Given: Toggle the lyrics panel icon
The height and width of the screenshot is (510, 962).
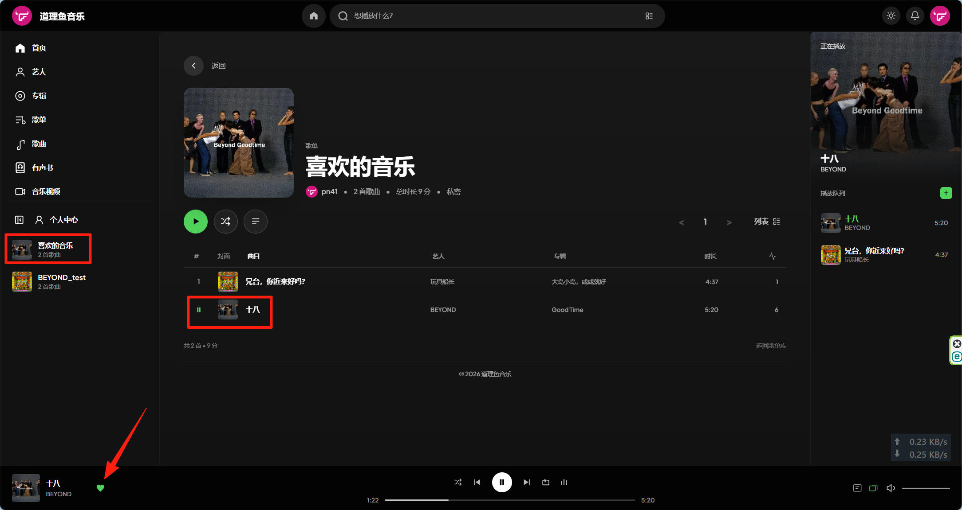Looking at the screenshot, I should point(857,488).
